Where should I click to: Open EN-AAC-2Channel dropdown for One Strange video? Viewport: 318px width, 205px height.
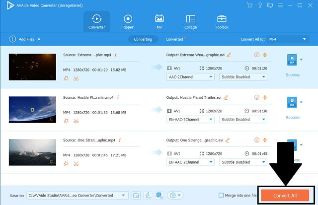click(190, 162)
